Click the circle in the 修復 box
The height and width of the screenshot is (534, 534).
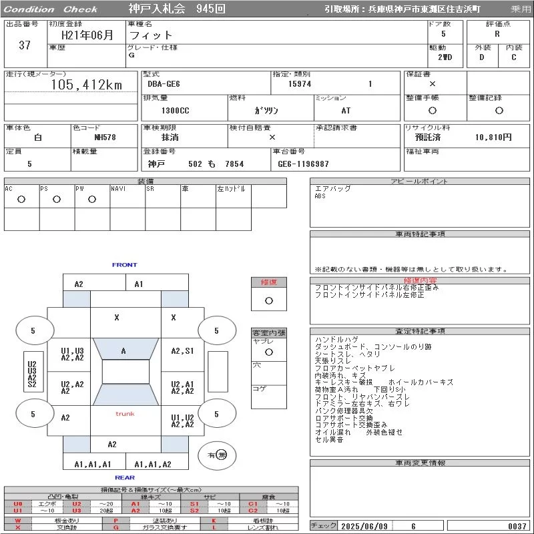pyautogui.click(x=269, y=301)
